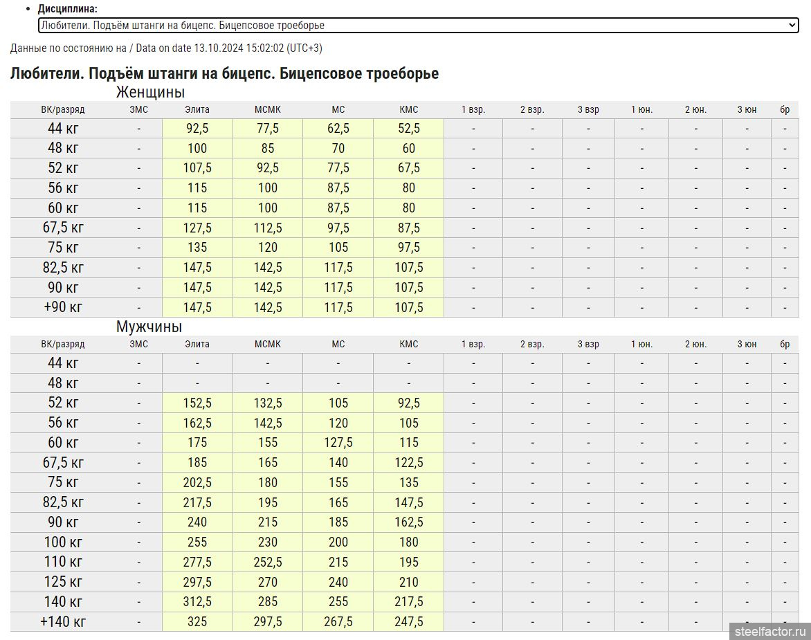Select the page title heading about Бицепсовое троеборье
Screen dimensions: 811x640
[x=224, y=73]
